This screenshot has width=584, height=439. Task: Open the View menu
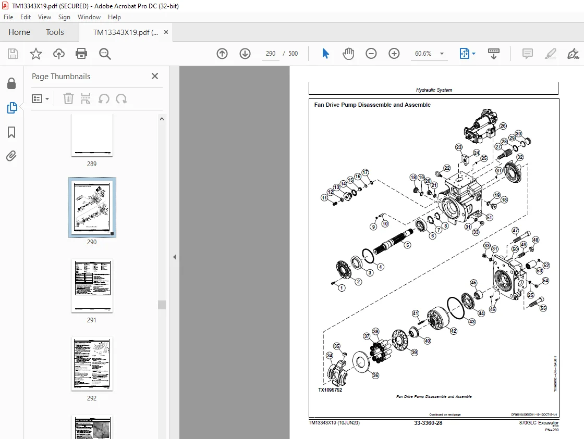[x=44, y=17]
